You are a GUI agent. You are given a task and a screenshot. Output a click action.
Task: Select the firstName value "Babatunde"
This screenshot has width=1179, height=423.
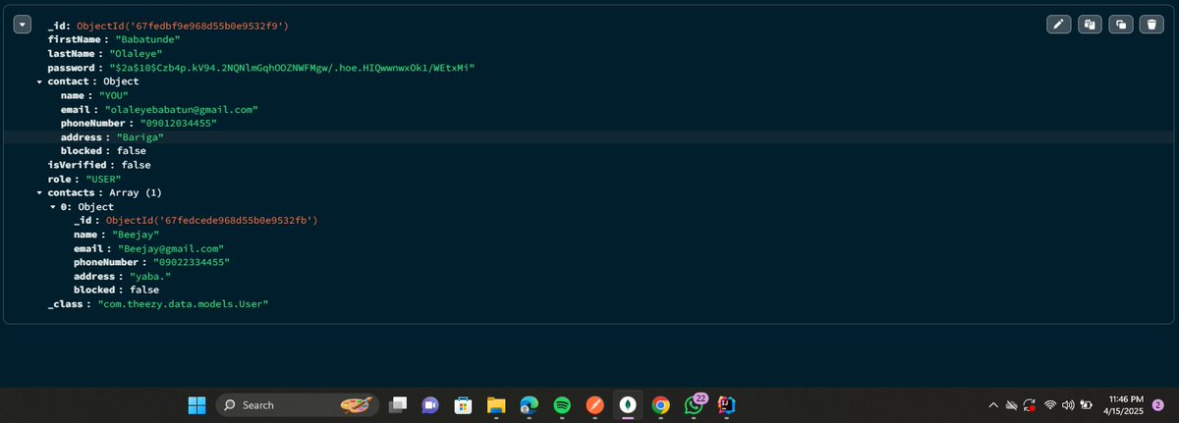point(150,38)
